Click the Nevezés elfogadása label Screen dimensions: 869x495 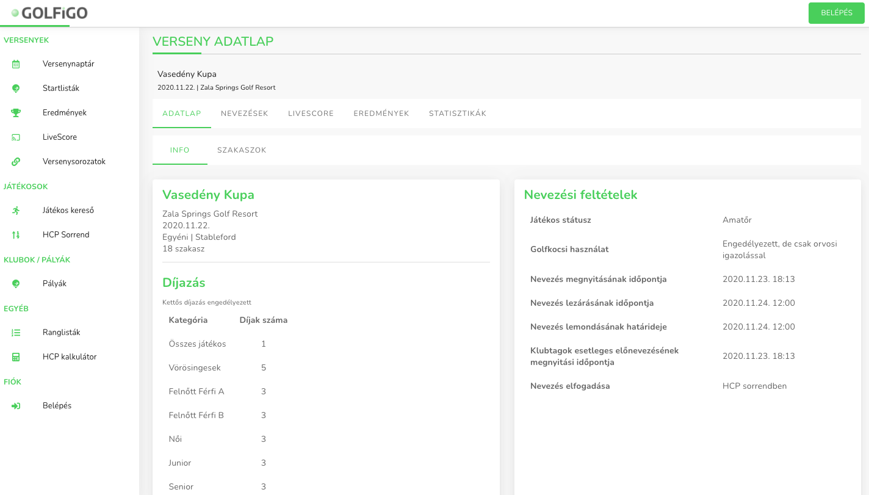click(x=570, y=386)
